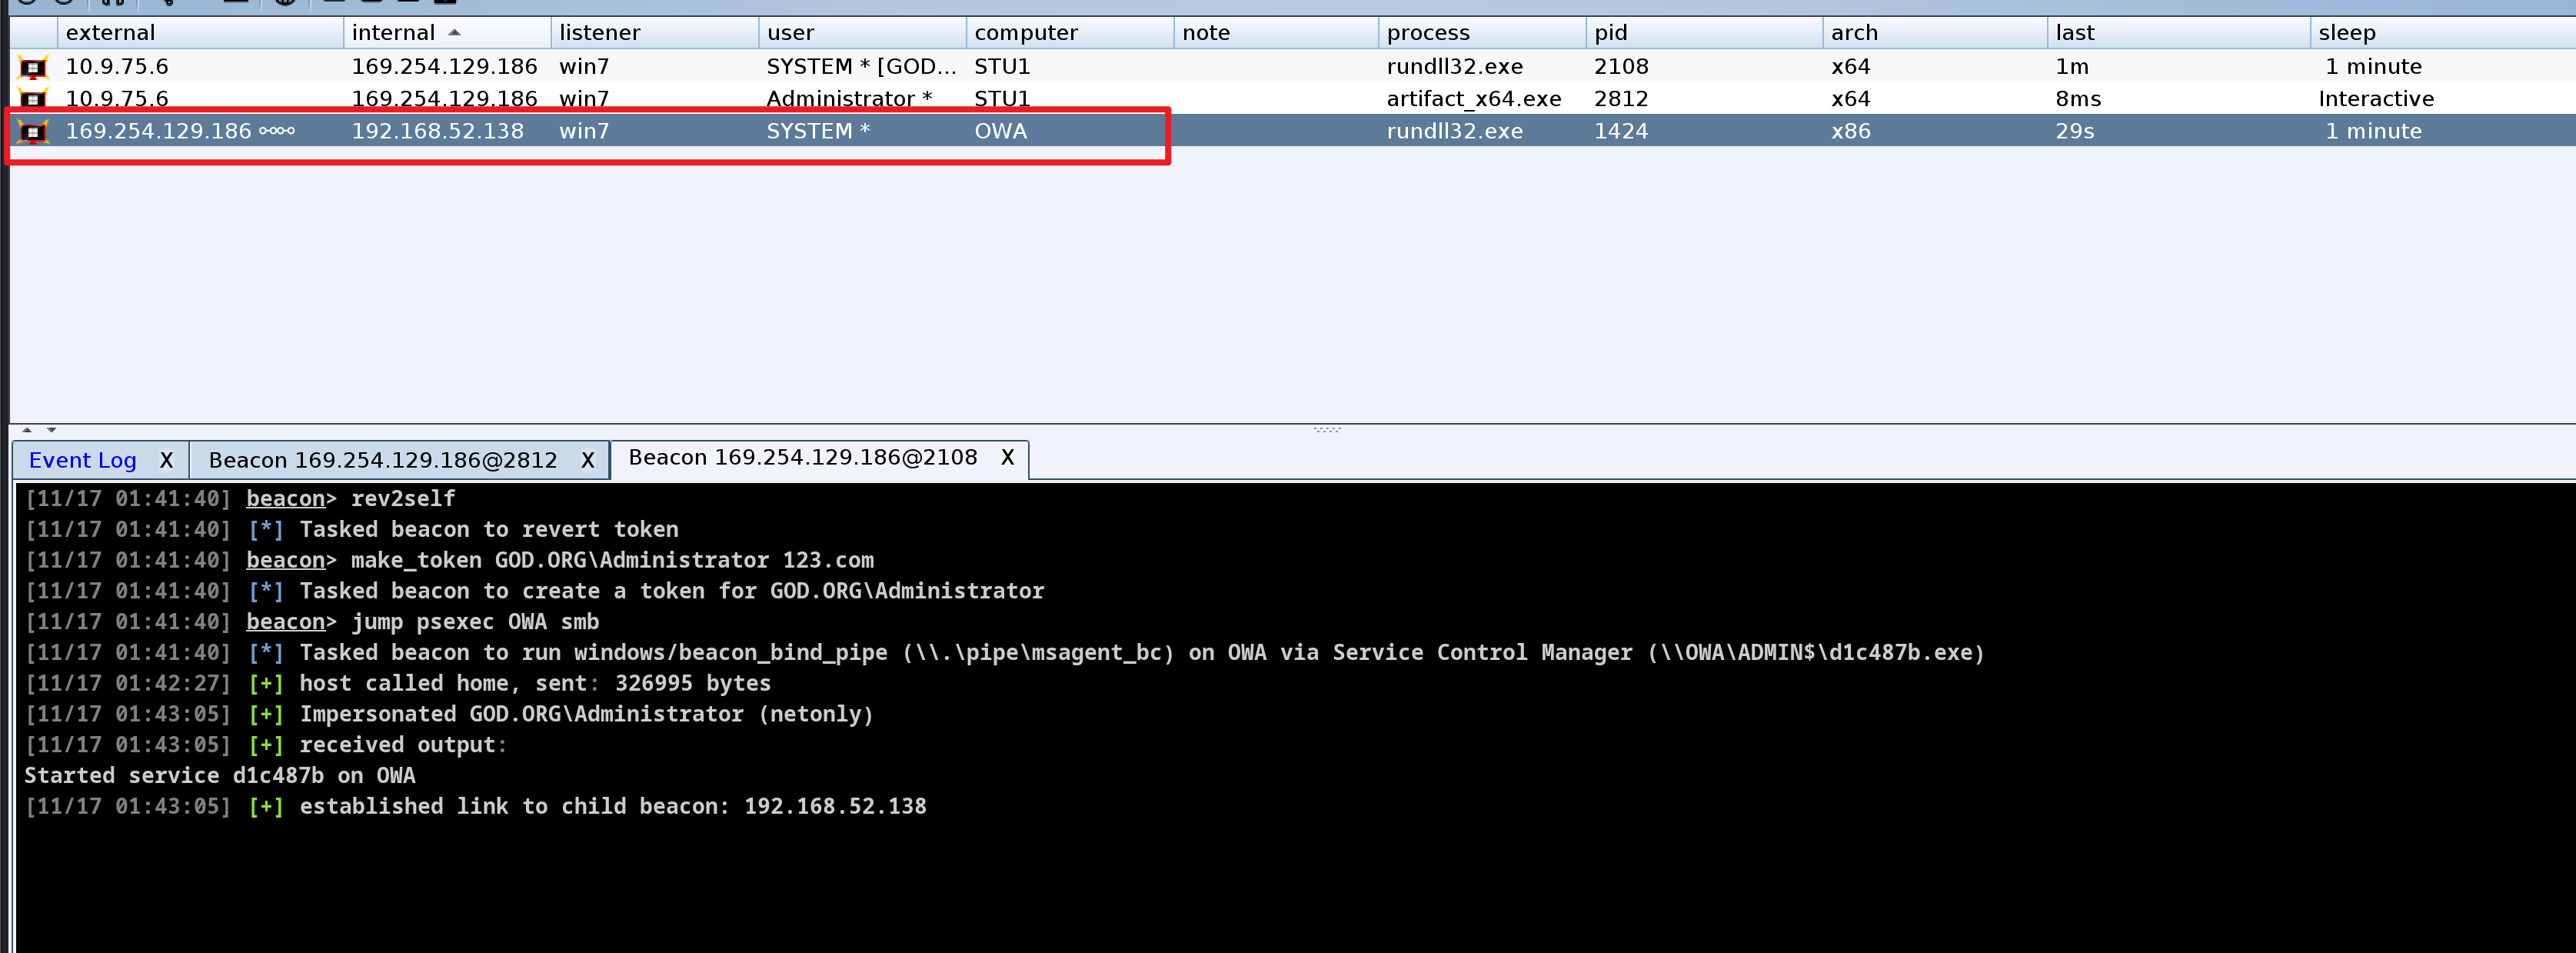Click the beacon prompt before make_token

tap(291, 561)
